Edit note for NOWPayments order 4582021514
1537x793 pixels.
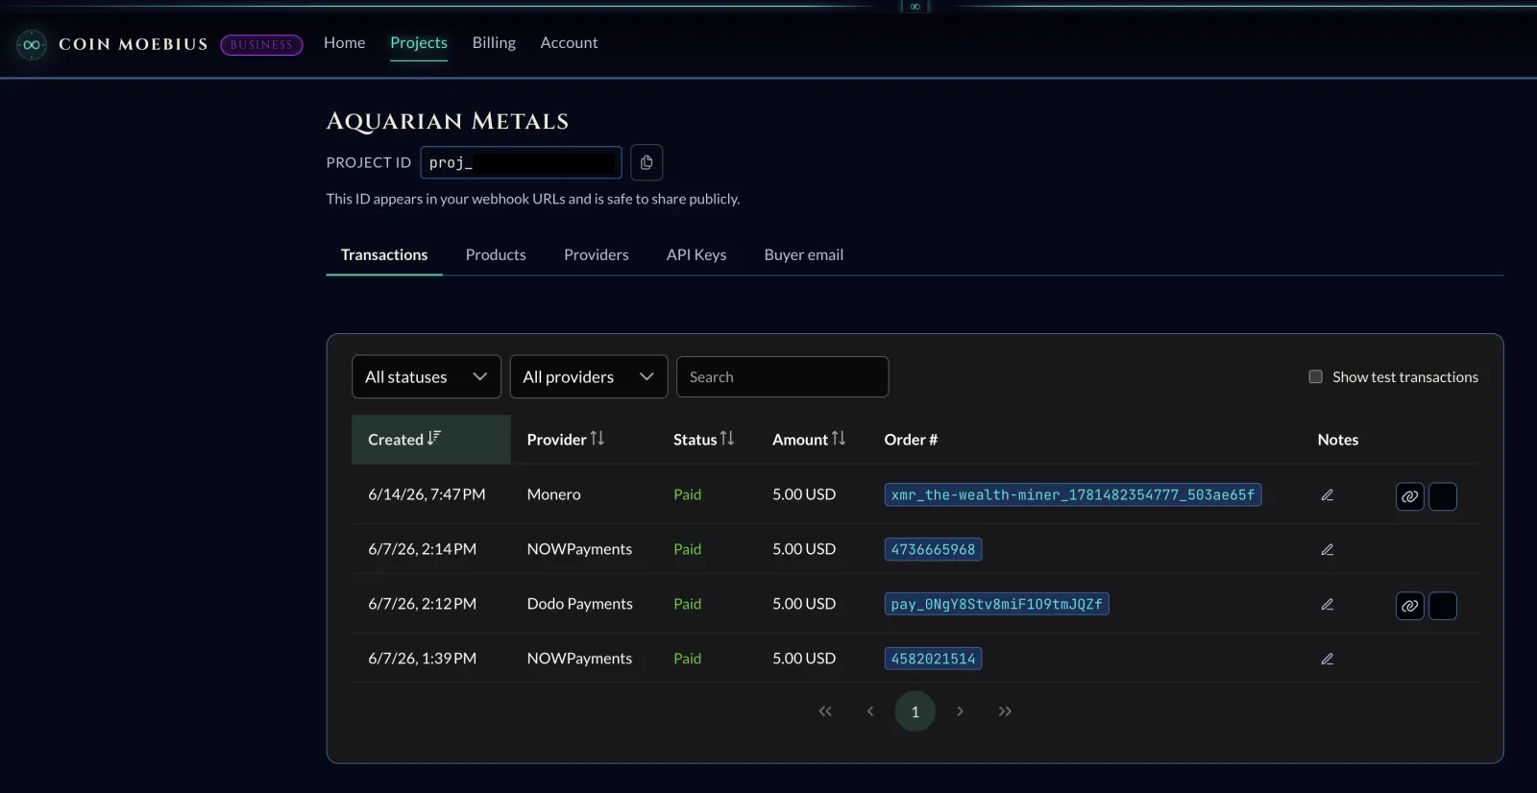pyautogui.click(x=1327, y=660)
